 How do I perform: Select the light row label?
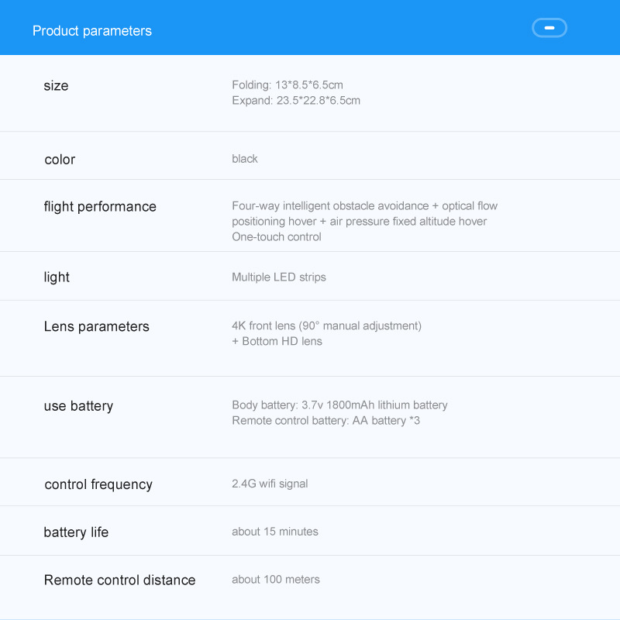(57, 277)
